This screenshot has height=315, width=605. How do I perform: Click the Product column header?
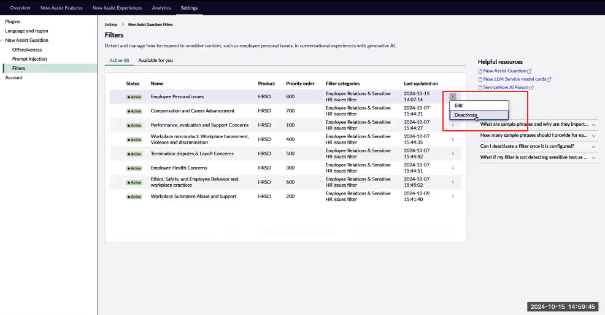pyautogui.click(x=266, y=84)
